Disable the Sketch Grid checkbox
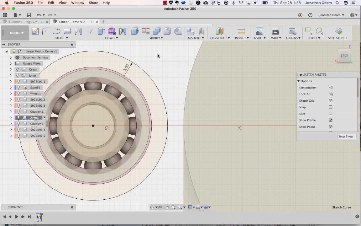Viewport: 361px width, 226px height. (x=331, y=101)
